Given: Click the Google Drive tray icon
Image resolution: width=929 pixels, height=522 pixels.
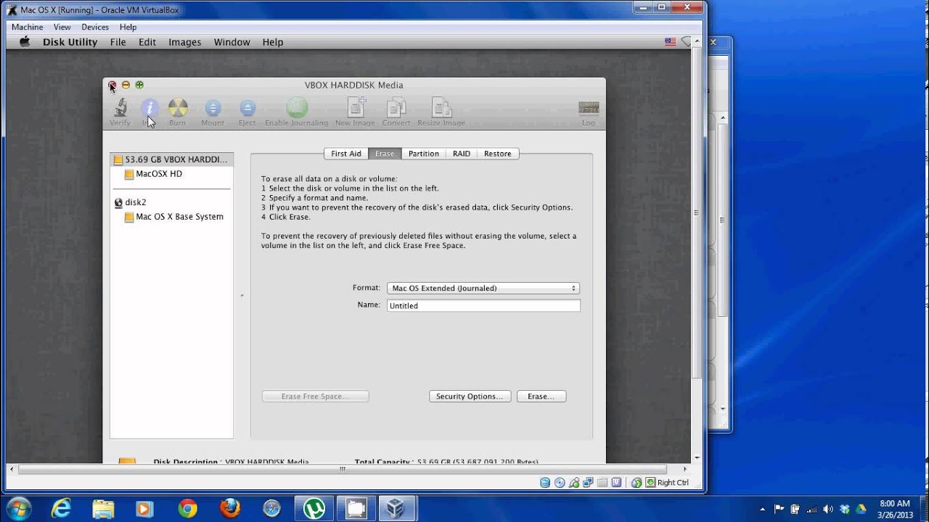Looking at the screenshot, I should (x=861, y=509).
